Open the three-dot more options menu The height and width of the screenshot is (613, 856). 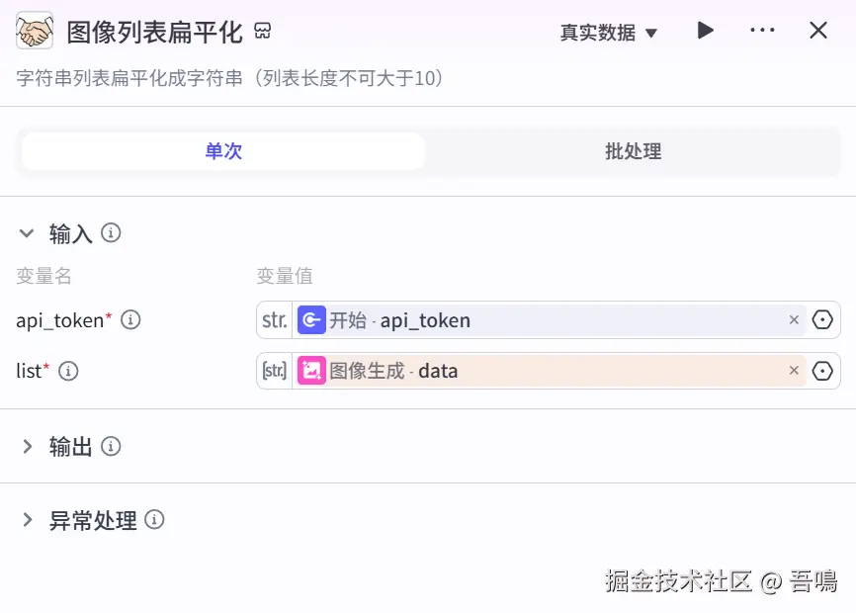click(762, 31)
